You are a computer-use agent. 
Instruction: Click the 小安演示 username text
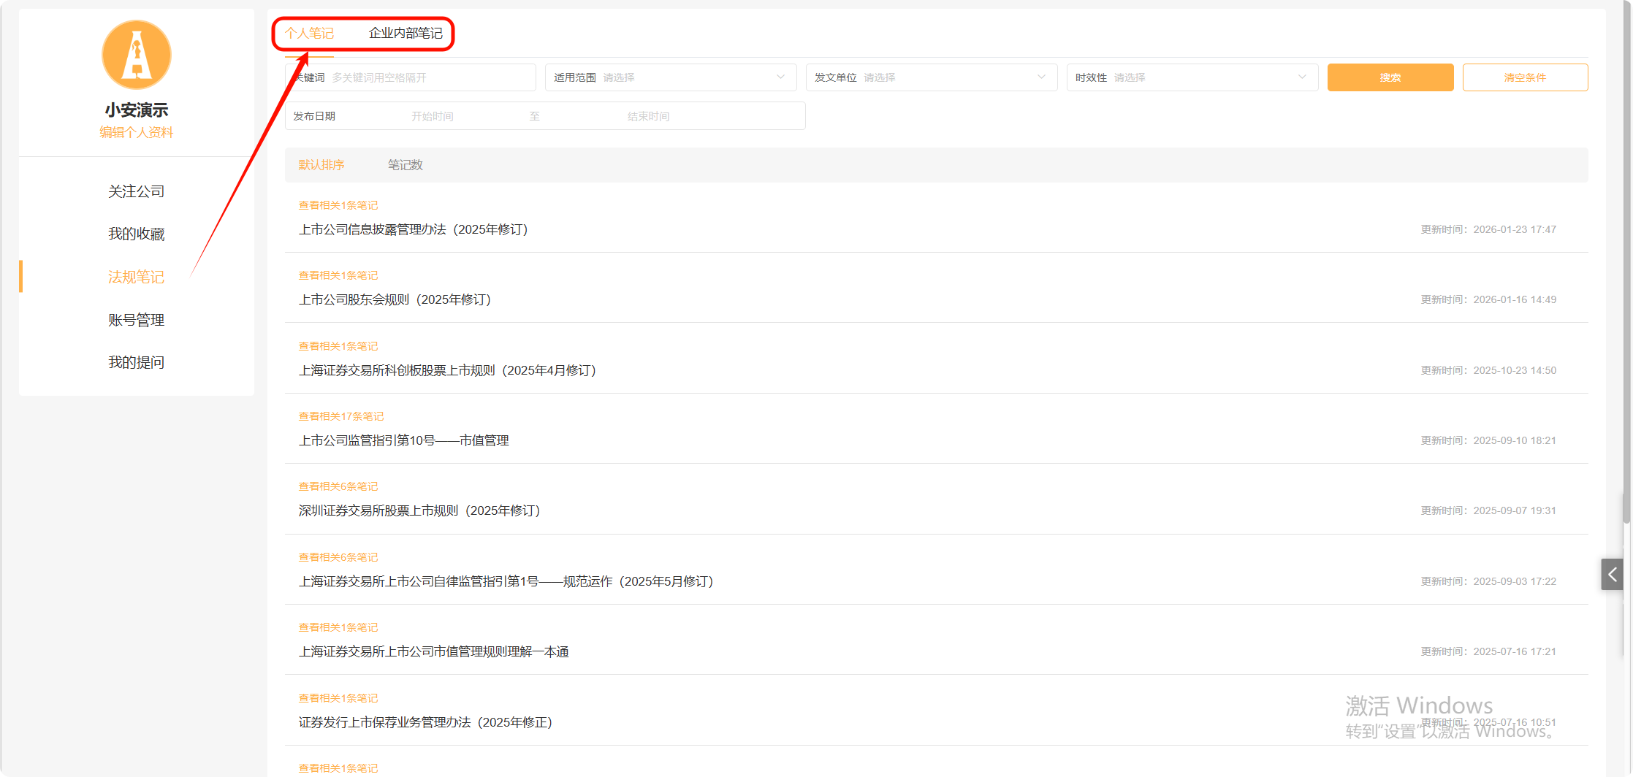coord(137,110)
